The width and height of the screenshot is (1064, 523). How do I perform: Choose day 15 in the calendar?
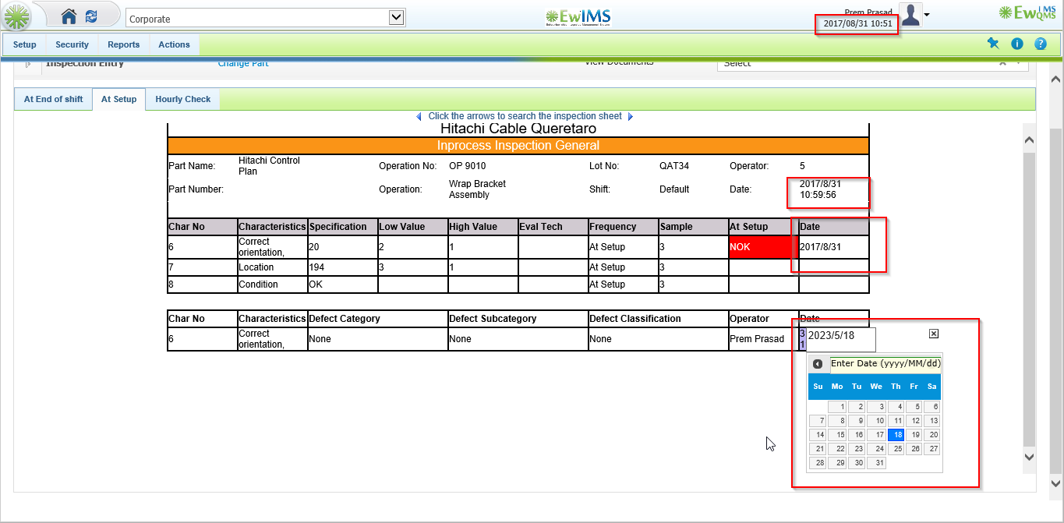[x=837, y=435]
